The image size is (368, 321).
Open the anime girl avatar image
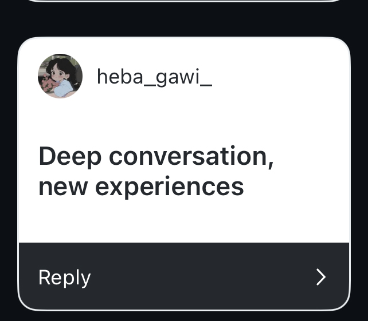click(60, 76)
